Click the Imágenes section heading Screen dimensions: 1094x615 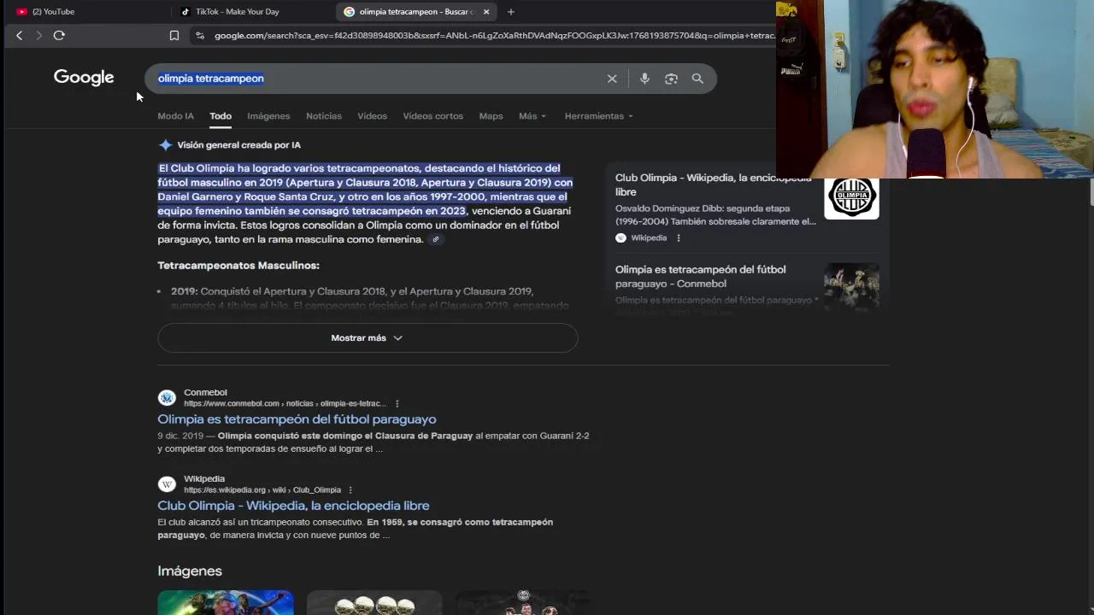pyautogui.click(x=190, y=571)
